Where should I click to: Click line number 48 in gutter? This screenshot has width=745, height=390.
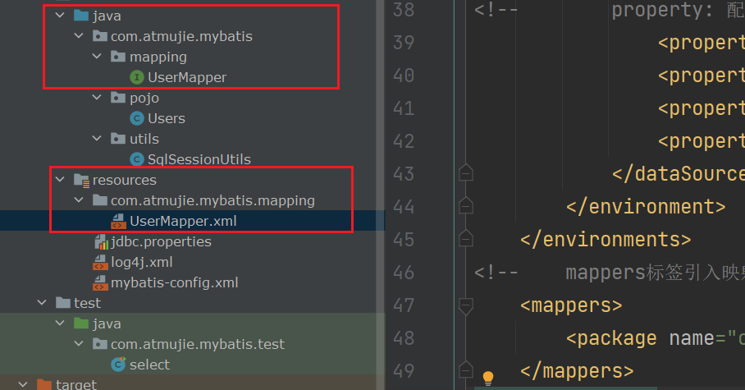[403, 338]
